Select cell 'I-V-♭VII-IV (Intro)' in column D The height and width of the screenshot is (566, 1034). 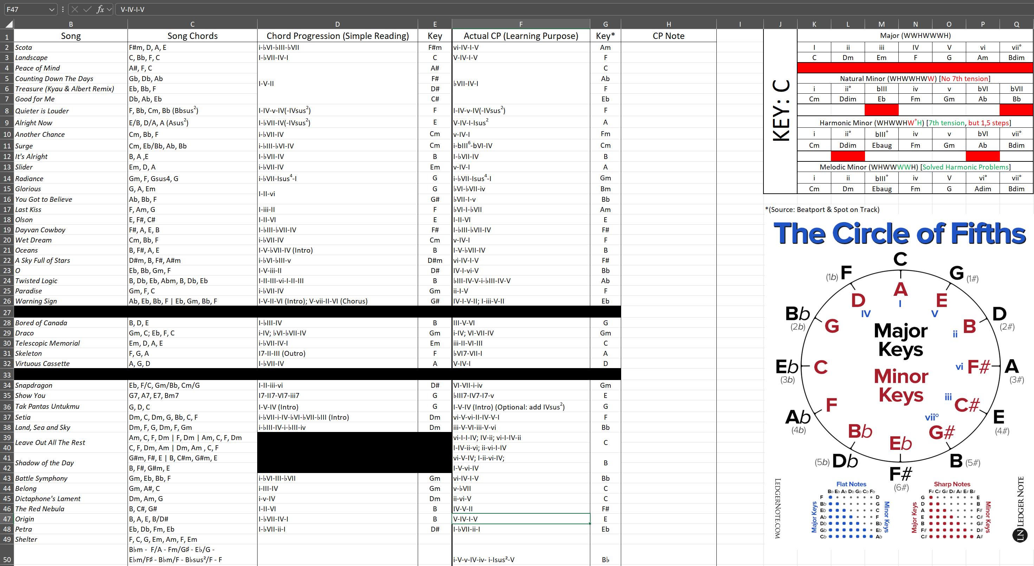[338, 250]
